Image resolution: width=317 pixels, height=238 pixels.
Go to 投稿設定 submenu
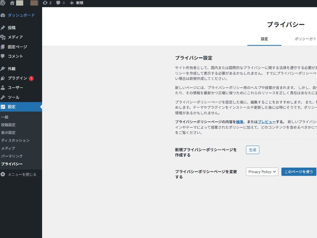pos(8,125)
